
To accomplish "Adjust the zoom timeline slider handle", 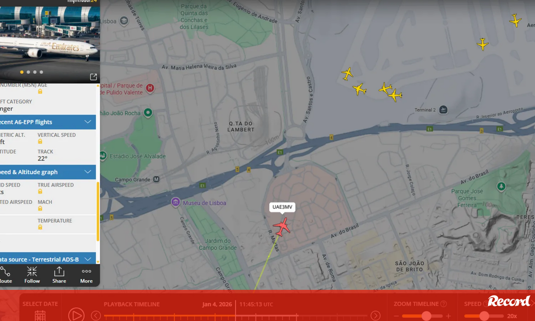I will [426, 316].
